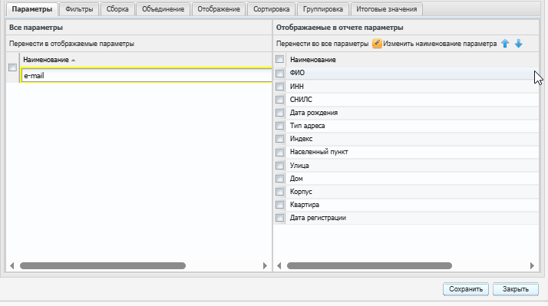The height and width of the screenshot is (306, 548).
Task: Sort by the Наименование ascending arrow in left panel
Action: pos(73,61)
